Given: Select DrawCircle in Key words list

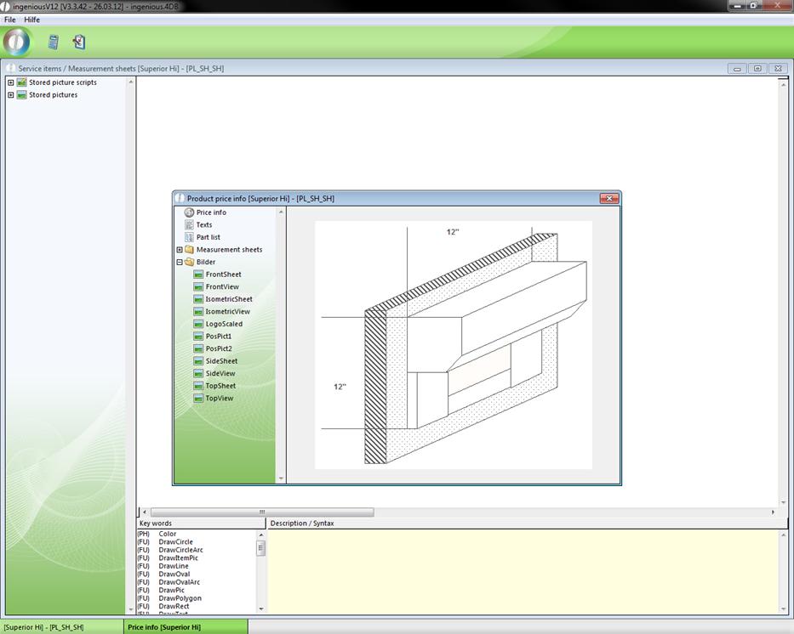Looking at the screenshot, I should tap(175, 542).
